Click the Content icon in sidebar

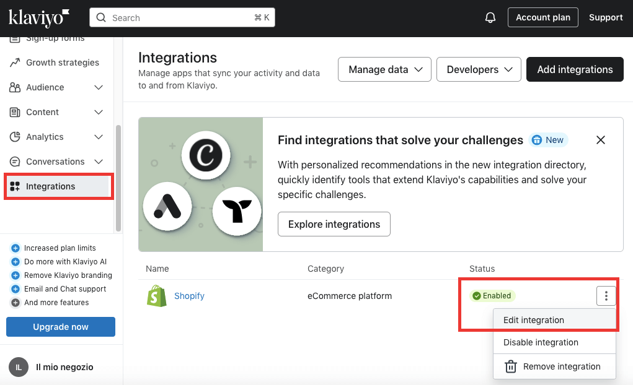click(15, 112)
